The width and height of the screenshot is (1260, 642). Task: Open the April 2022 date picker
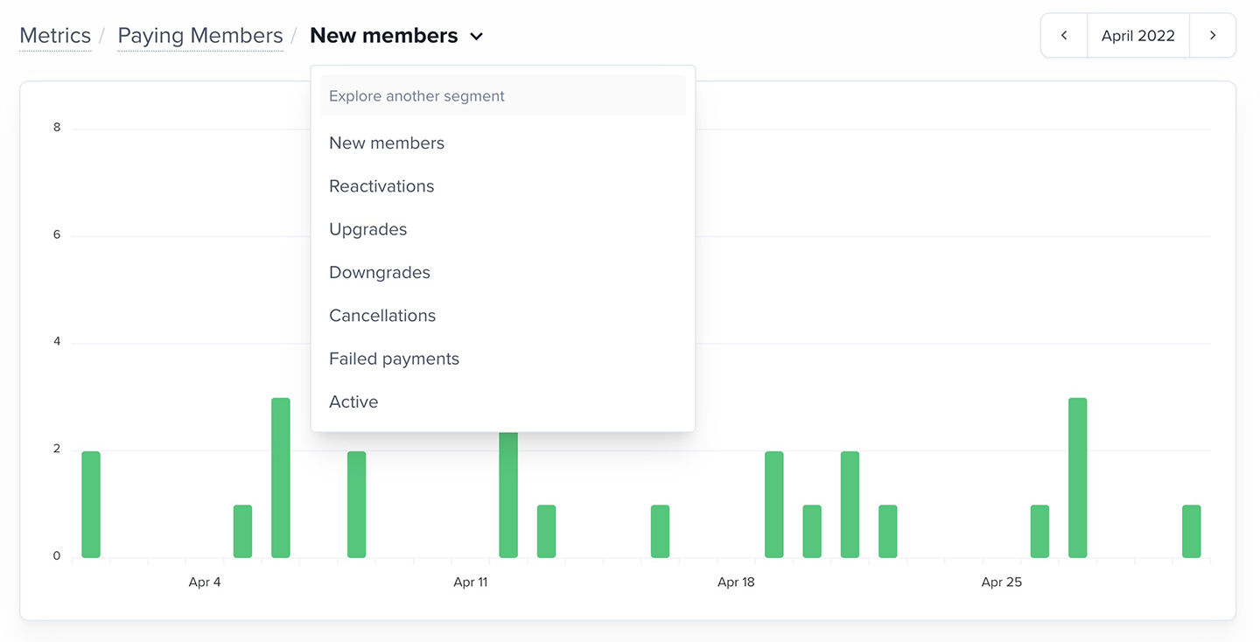[x=1138, y=36]
